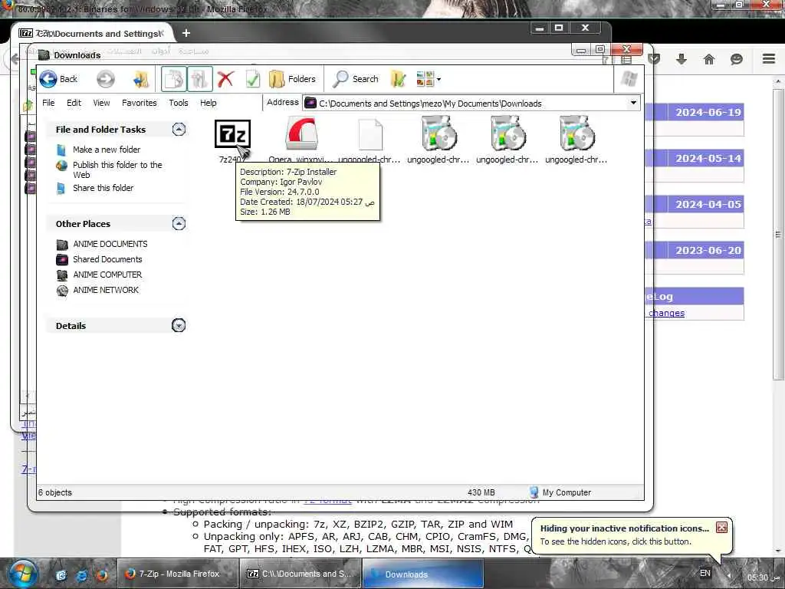Open the Favorites menu

click(140, 103)
